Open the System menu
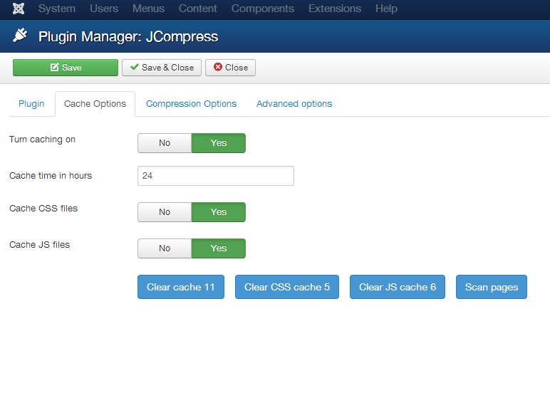The height and width of the screenshot is (420, 550). 57,9
